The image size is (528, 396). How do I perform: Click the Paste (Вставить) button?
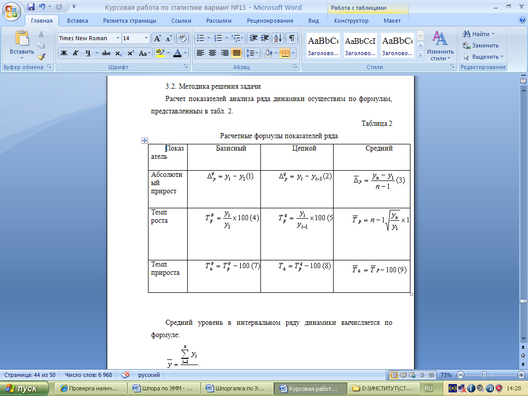[22, 44]
